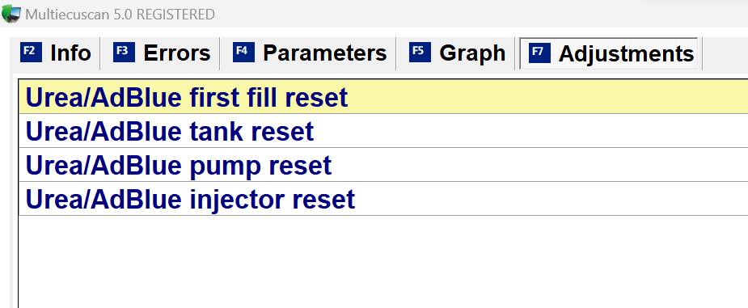Go to the Graph tab
The height and width of the screenshot is (308, 748).
click(457, 53)
